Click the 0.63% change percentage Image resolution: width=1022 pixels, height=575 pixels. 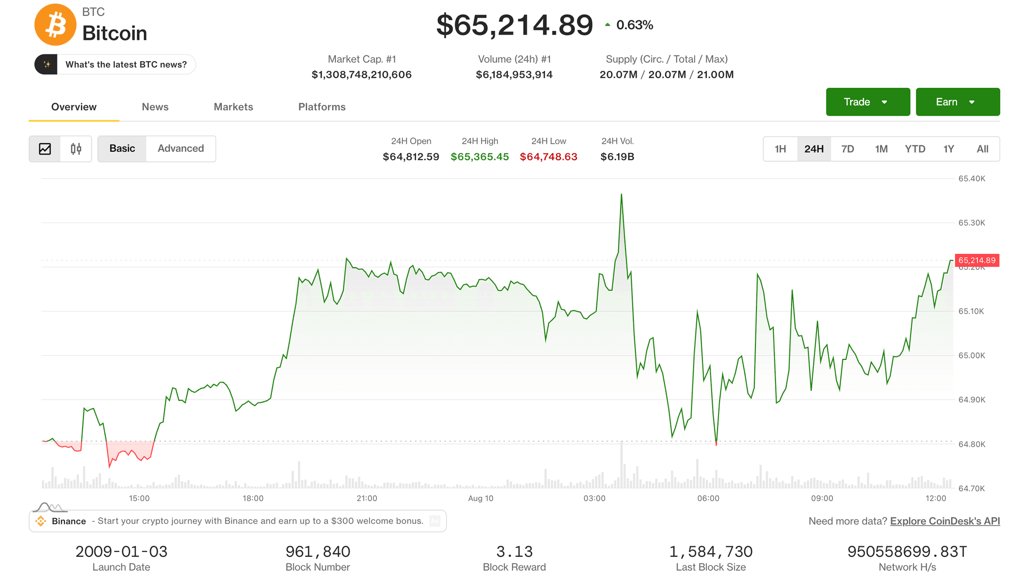(x=634, y=25)
